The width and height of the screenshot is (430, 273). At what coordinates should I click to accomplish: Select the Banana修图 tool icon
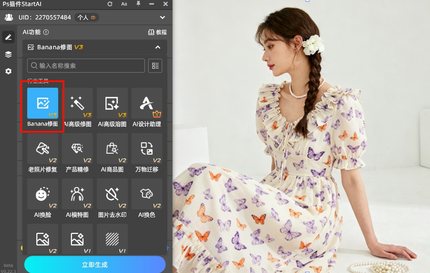tap(42, 103)
